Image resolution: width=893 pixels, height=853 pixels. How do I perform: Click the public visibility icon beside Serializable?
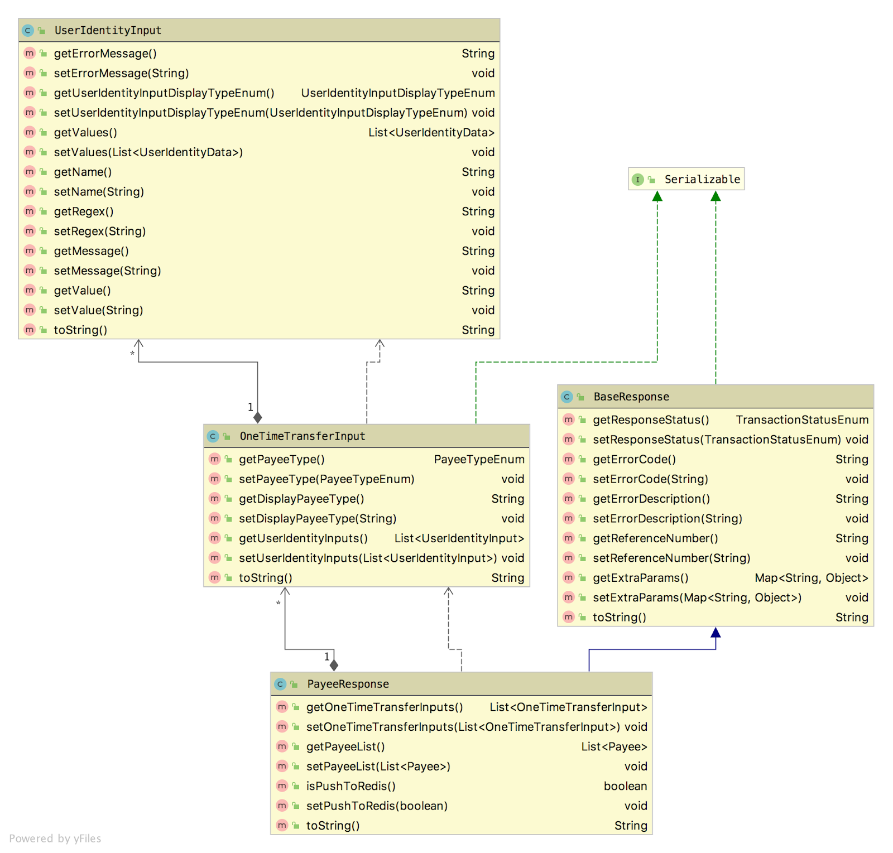651,180
